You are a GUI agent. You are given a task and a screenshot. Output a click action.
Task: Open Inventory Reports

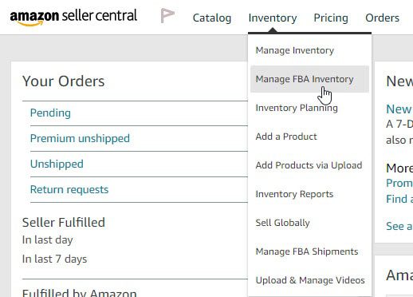pyautogui.click(x=294, y=194)
